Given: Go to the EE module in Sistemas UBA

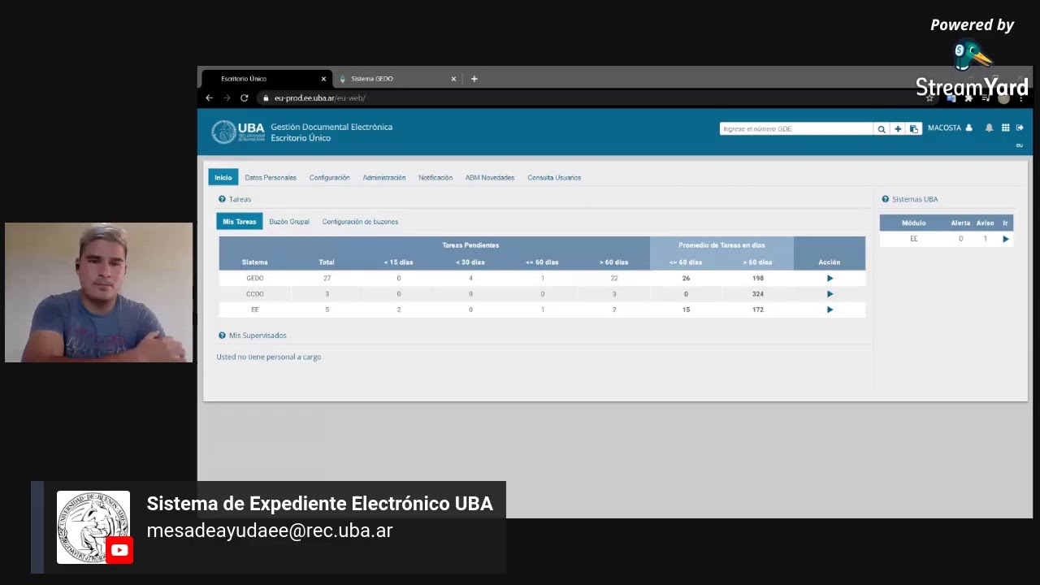Looking at the screenshot, I should pos(1006,239).
